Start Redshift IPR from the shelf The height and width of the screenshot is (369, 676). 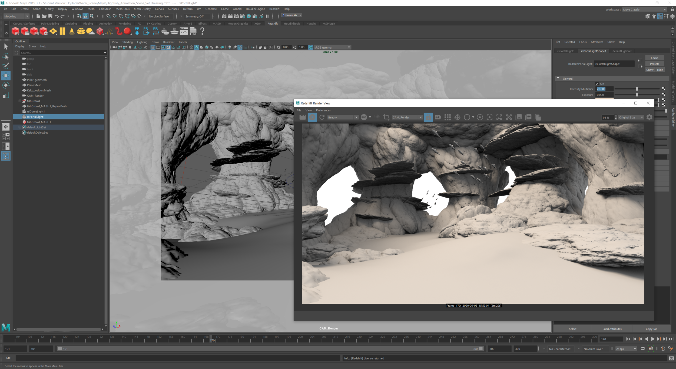[x=34, y=32]
